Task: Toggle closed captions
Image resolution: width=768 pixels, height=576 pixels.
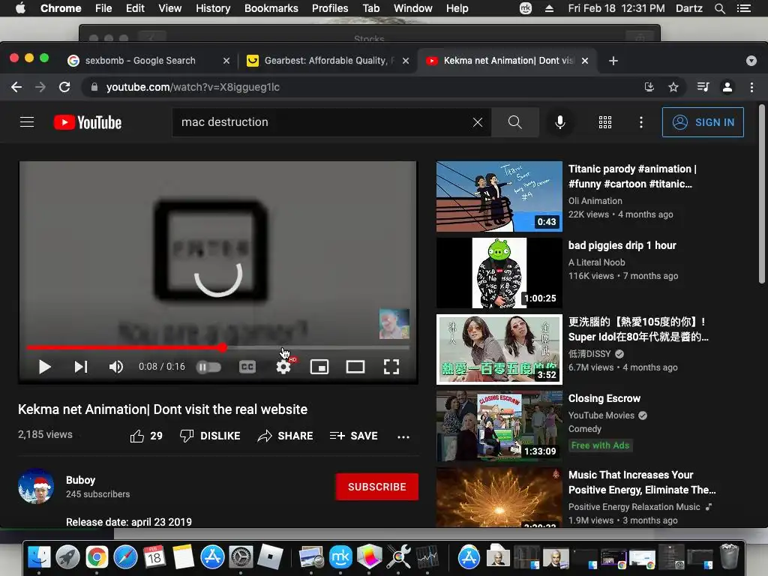Action: pyautogui.click(x=247, y=366)
